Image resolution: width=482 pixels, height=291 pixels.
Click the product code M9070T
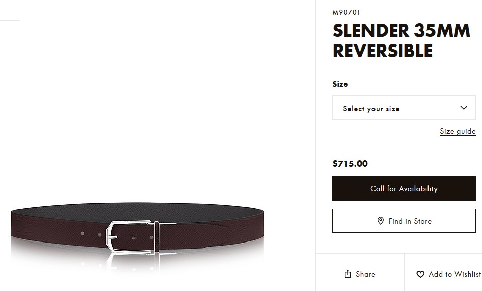[x=346, y=12]
